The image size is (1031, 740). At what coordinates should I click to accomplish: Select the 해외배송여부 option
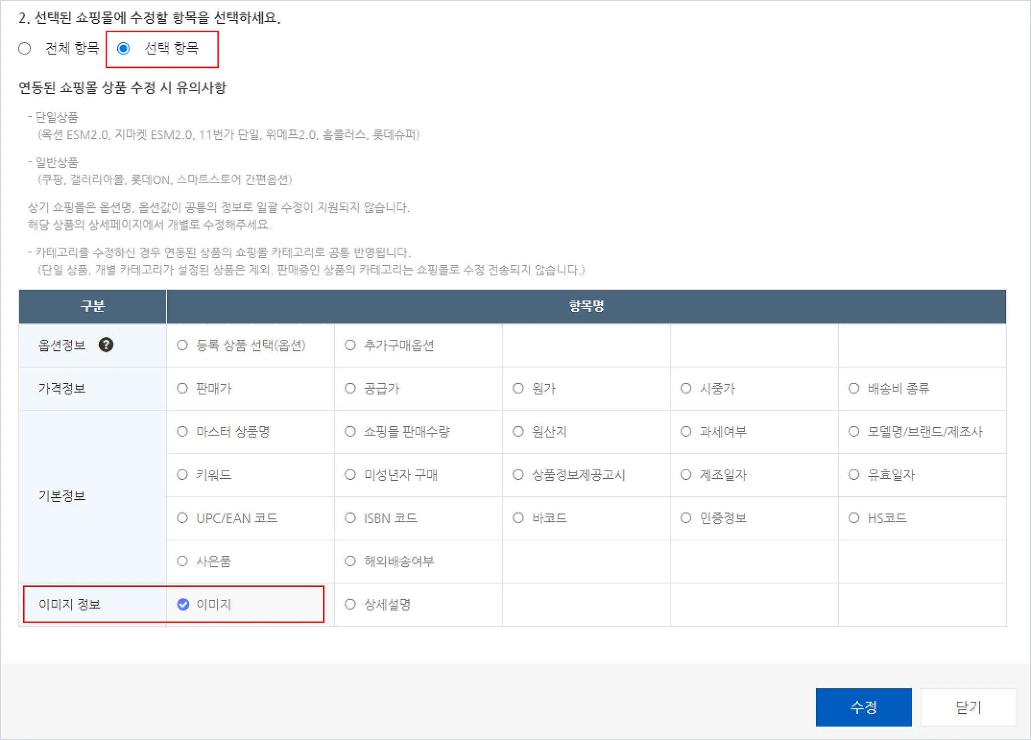click(350, 561)
